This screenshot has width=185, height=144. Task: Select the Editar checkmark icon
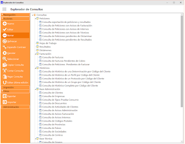pyautogui.click(x=5, y=30)
